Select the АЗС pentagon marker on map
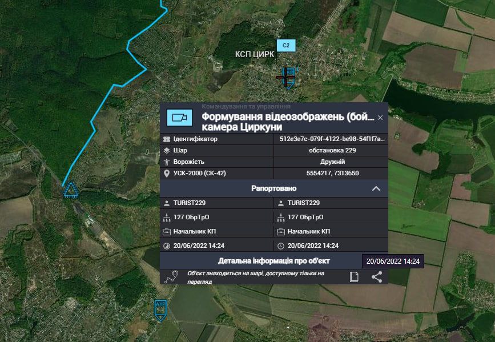This screenshot has width=495, height=342. (160, 310)
